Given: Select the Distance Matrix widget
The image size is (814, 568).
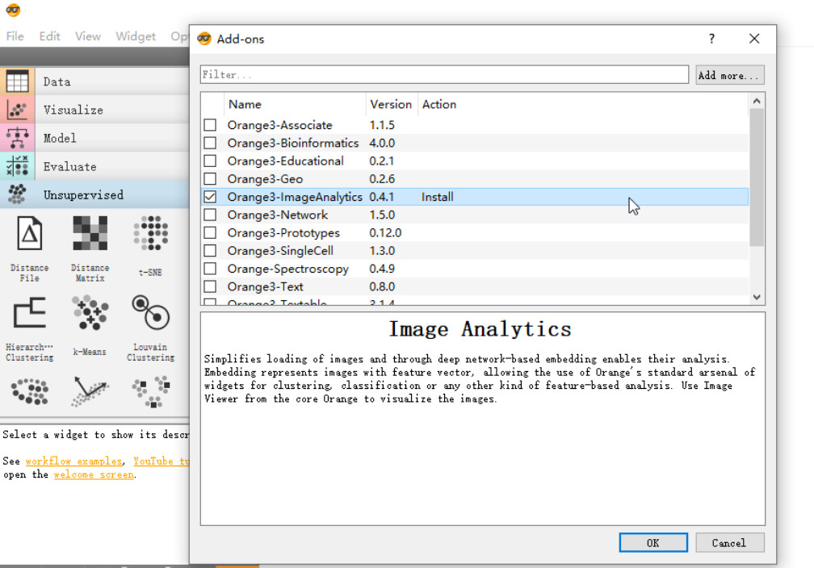Looking at the screenshot, I should (x=90, y=248).
